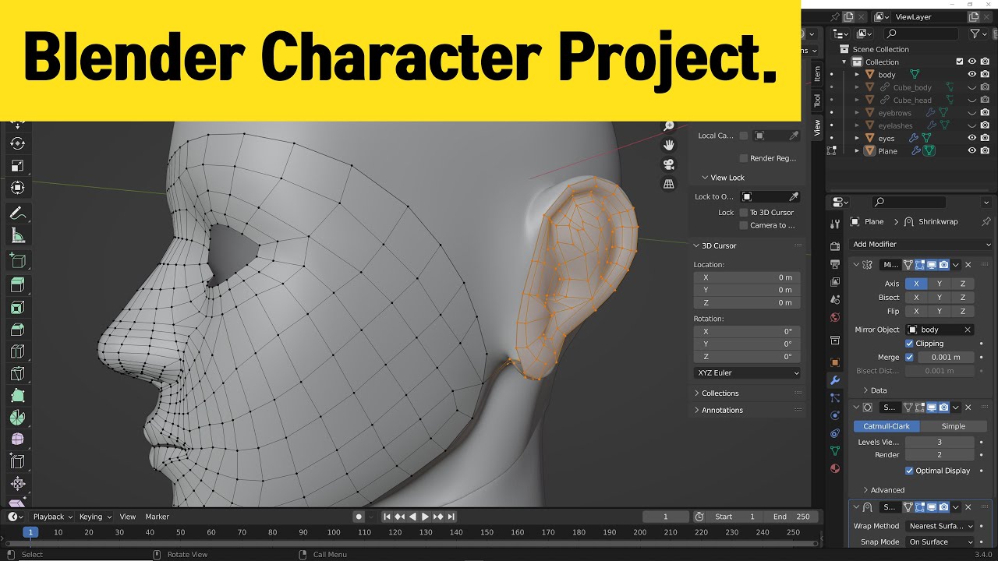Click the zoom magnifier icon in viewport

tap(668, 126)
